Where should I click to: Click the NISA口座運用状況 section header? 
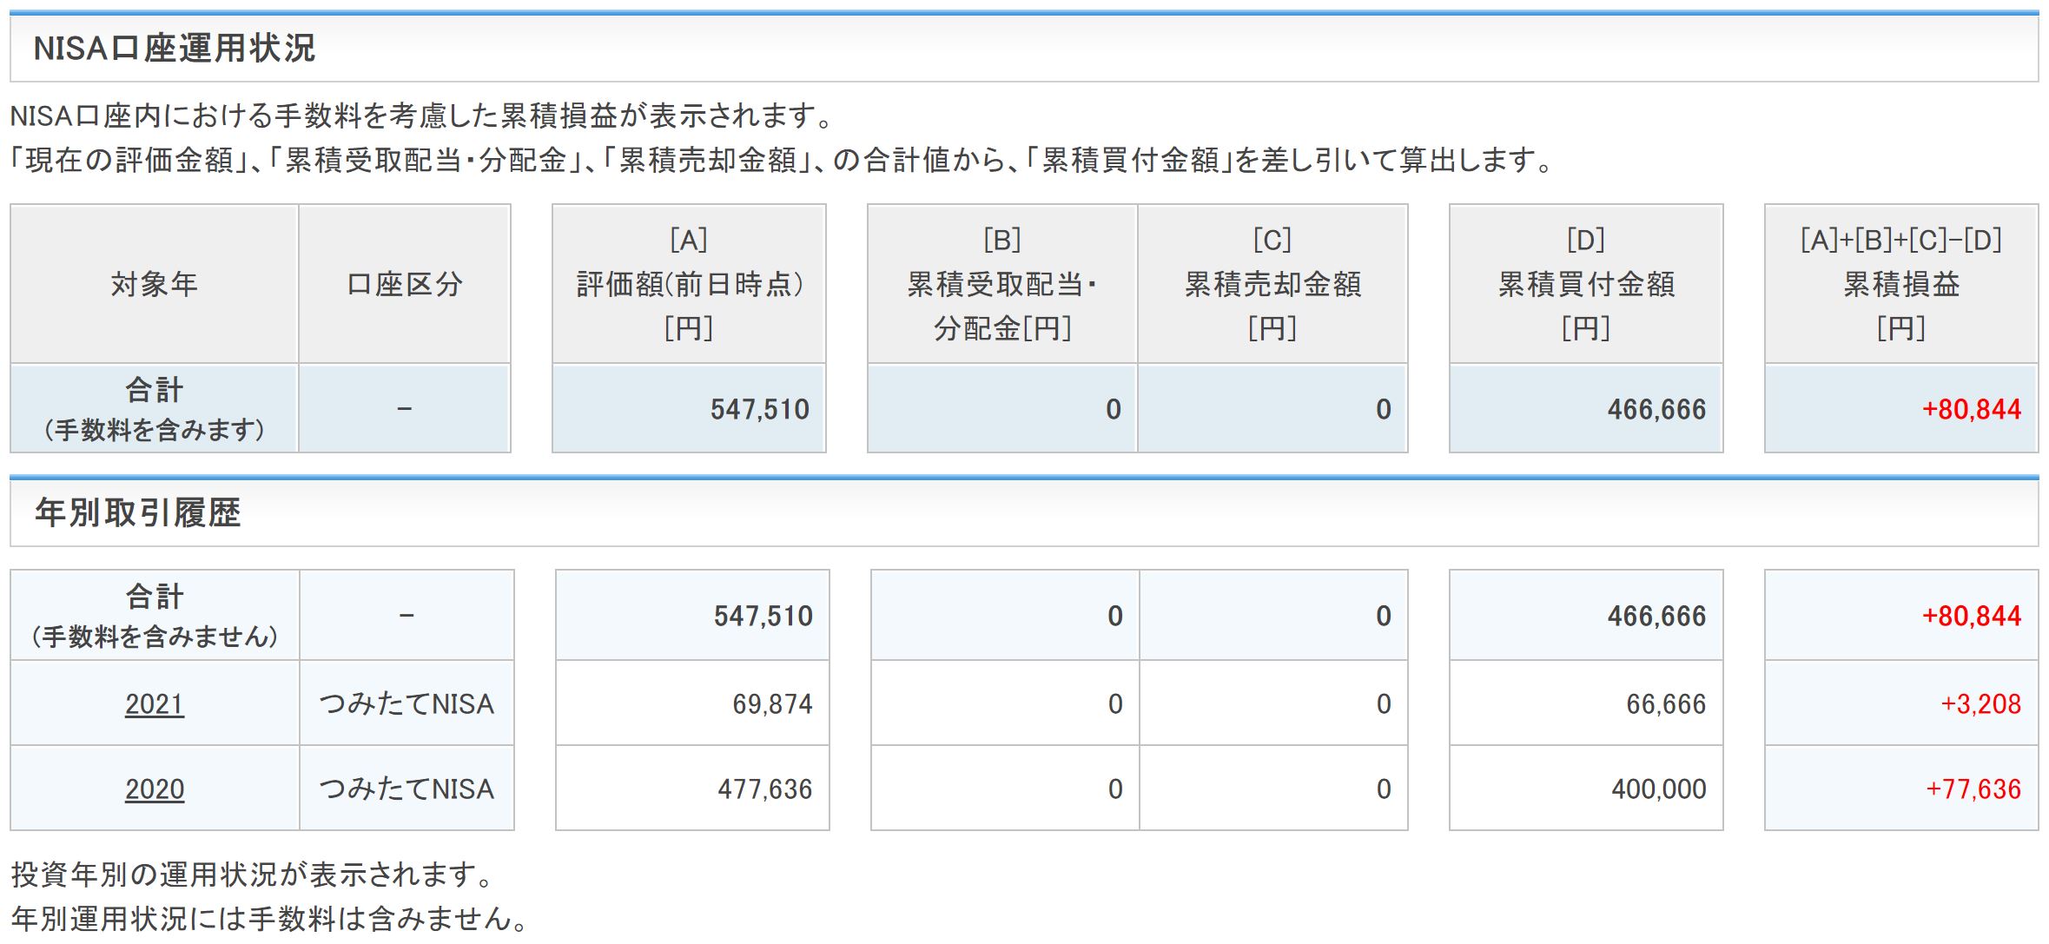coord(174,49)
